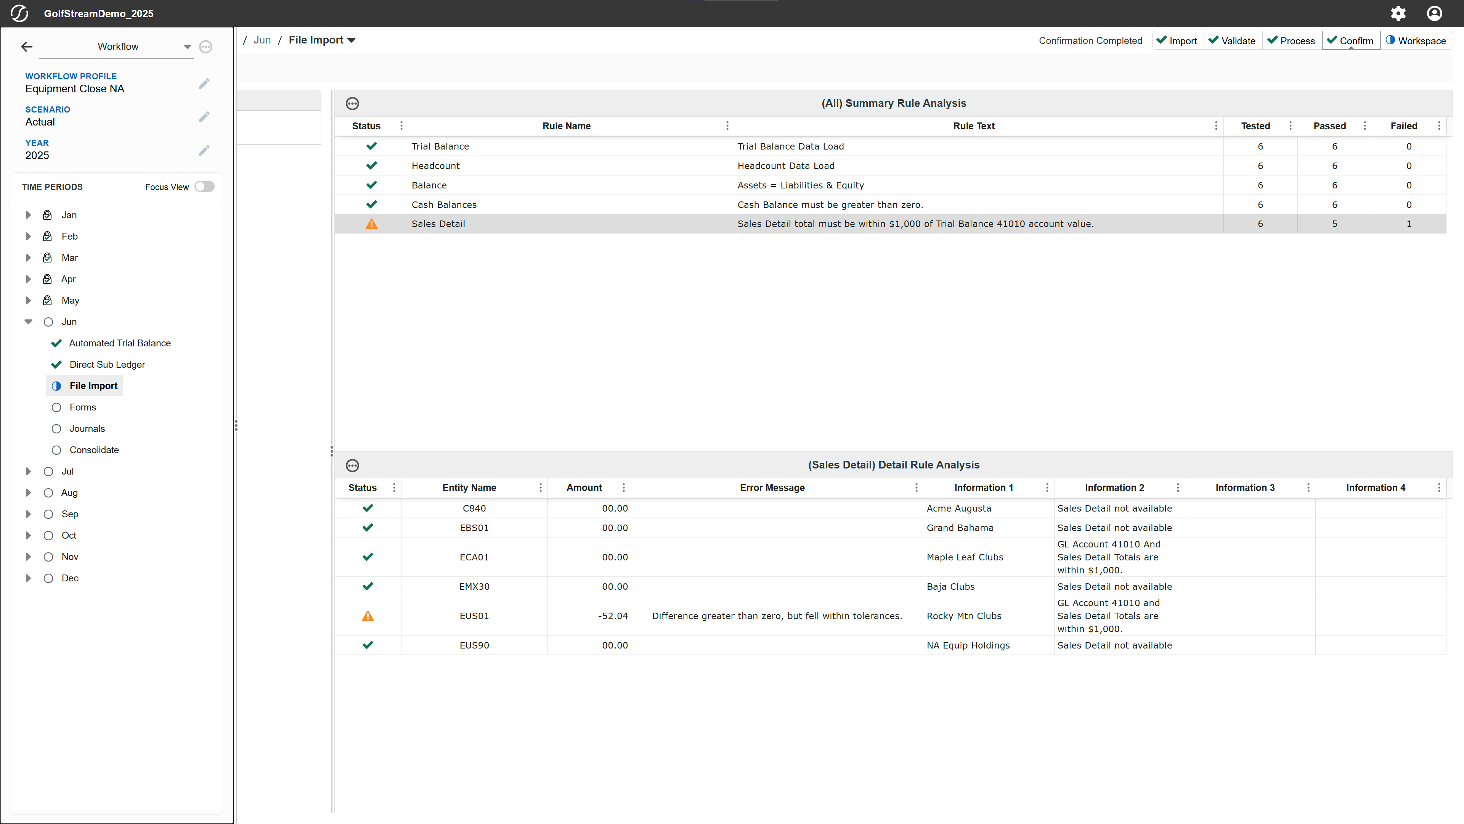This screenshot has width=1464, height=824.
Task: Open the settings gear icon
Action: click(1398, 13)
